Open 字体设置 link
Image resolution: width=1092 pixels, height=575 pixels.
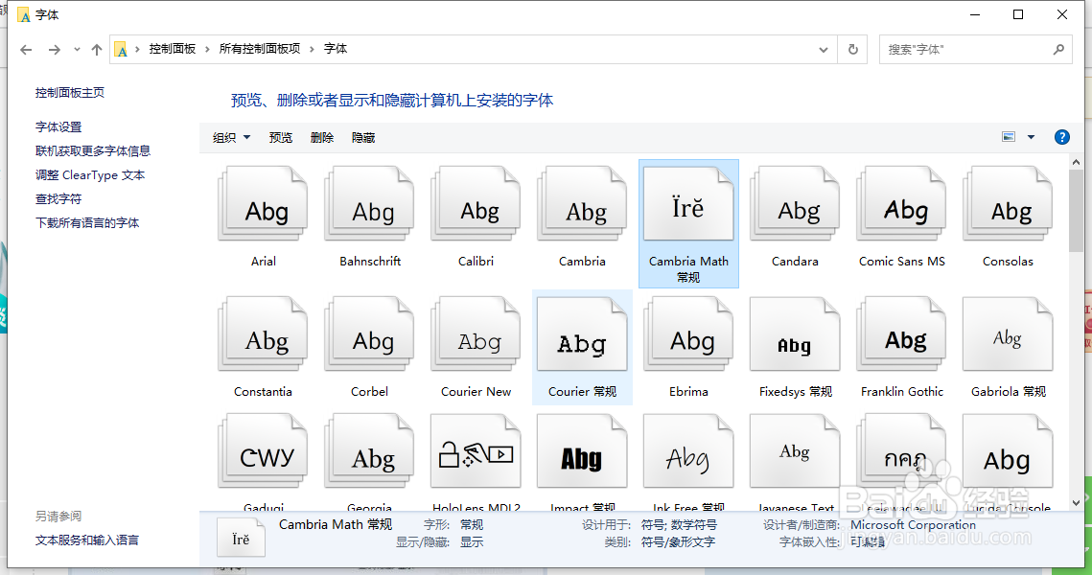58,126
